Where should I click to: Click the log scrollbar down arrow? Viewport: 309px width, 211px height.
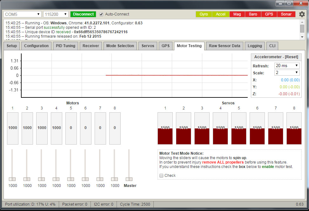(x=302, y=37)
